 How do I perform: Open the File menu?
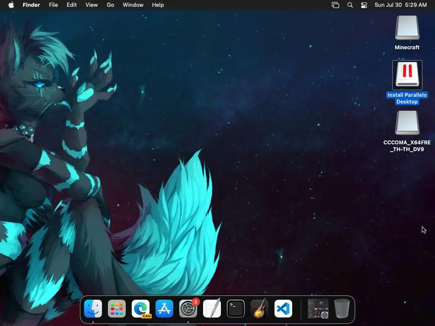53,5
